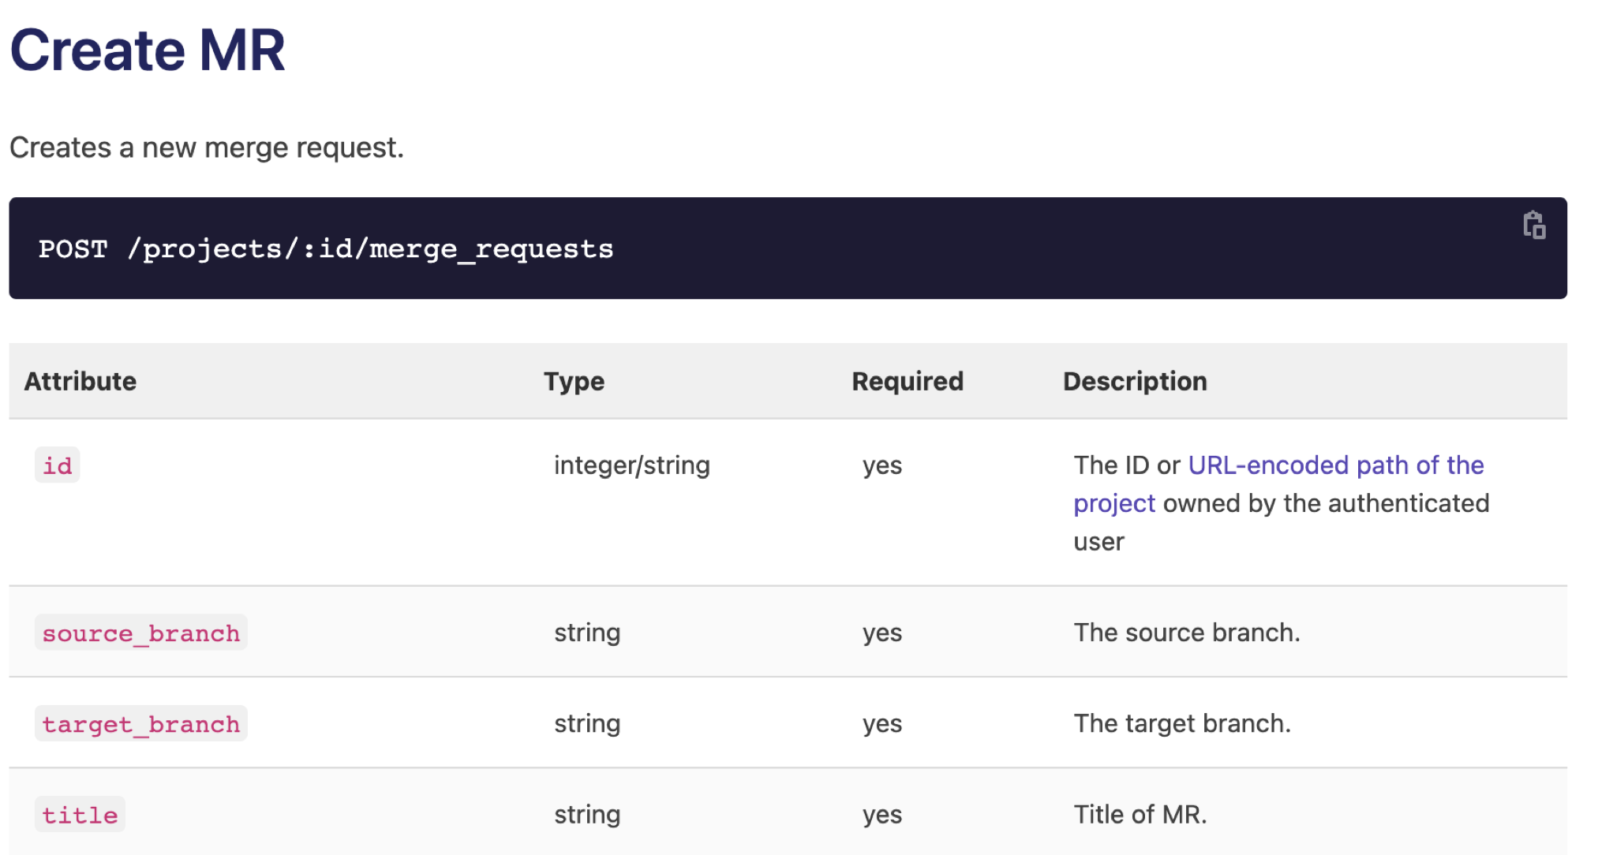Click the integer/string type cell
Viewport: 1613px width, 855px height.
[x=631, y=465]
